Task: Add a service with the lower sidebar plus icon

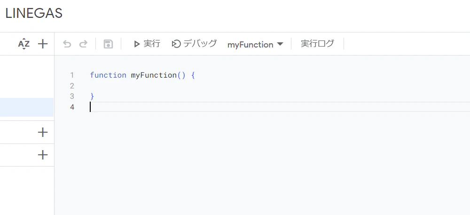Action: pyautogui.click(x=43, y=155)
